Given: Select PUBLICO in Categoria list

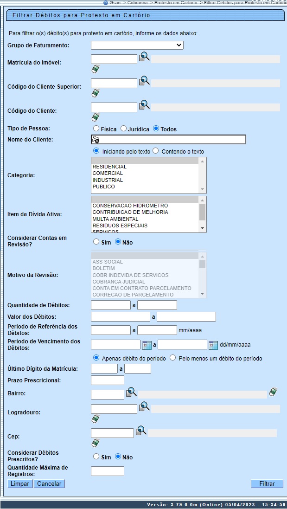Looking at the screenshot, I should (x=145, y=187).
